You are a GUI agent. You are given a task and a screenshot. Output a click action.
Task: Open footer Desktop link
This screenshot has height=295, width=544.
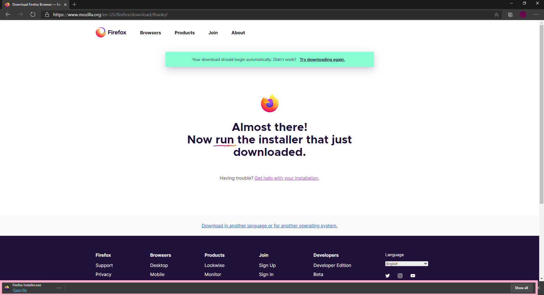coord(159,265)
